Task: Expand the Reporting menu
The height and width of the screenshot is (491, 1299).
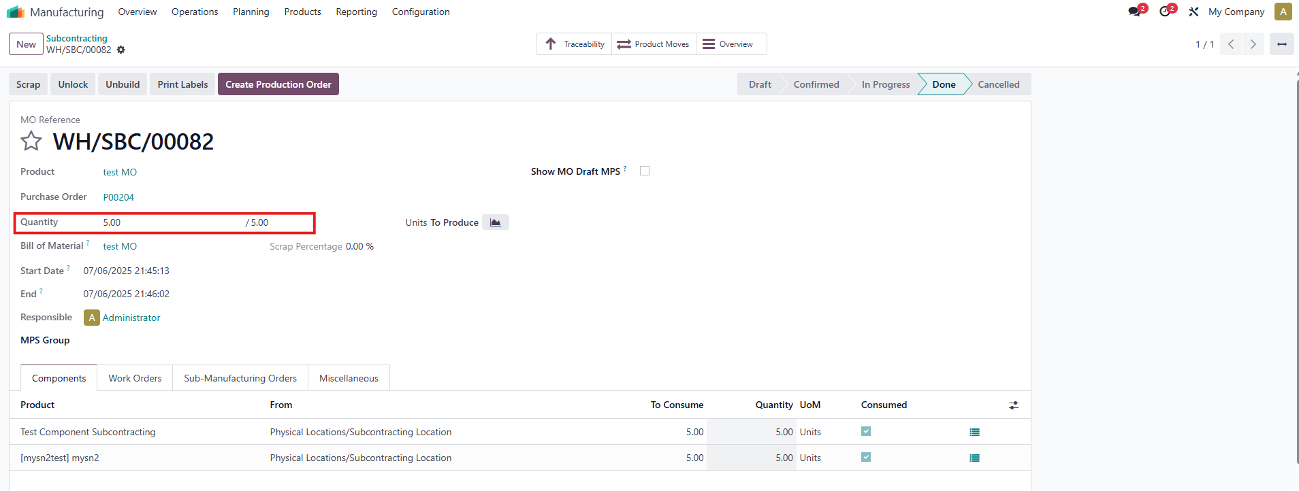Action: click(x=356, y=12)
